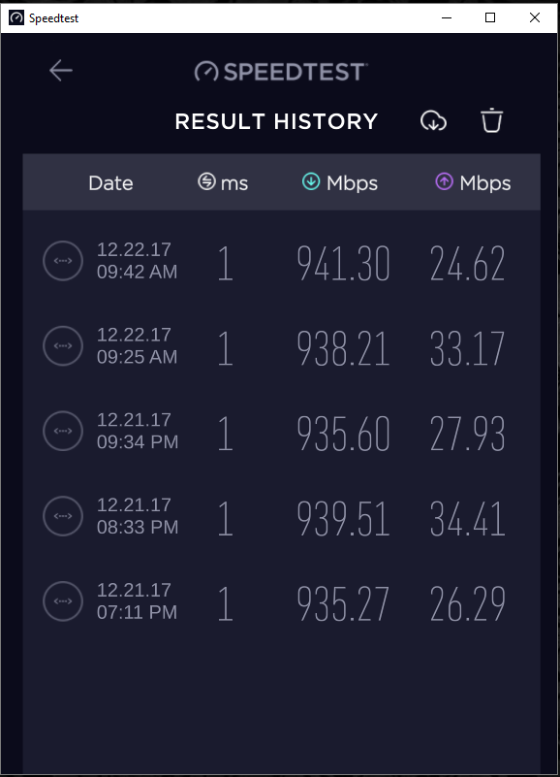Open the 938.21 Mbps download result

344,348
